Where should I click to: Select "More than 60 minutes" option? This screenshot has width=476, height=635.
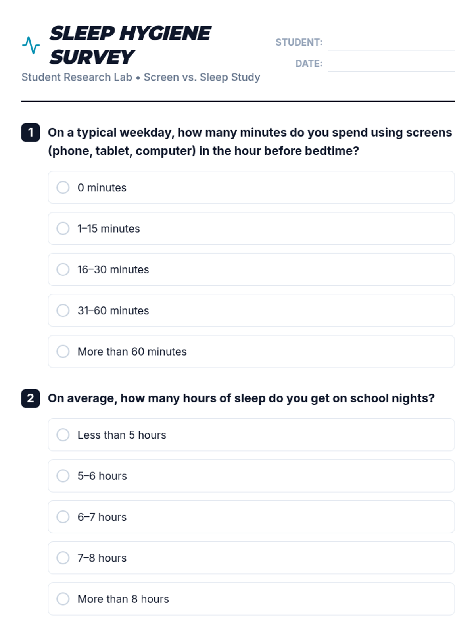(63, 352)
